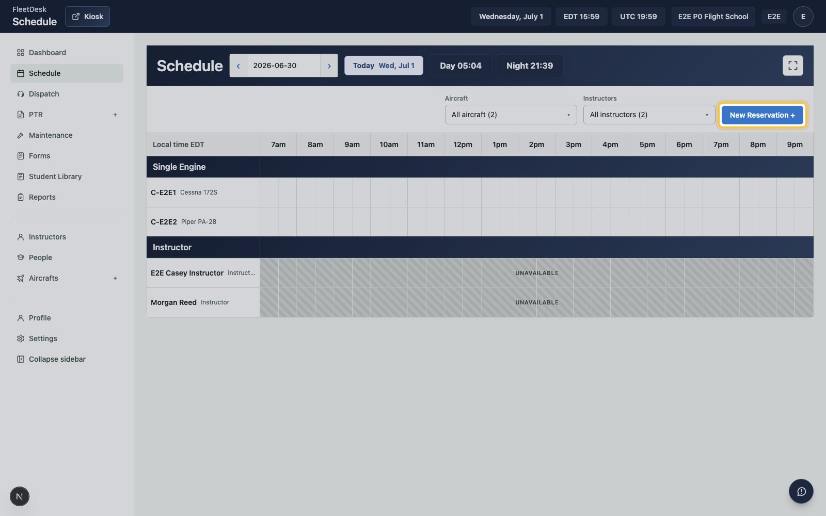Click Wednesday, July 1 date chip
This screenshot has width=826, height=516.
(511, 17)
